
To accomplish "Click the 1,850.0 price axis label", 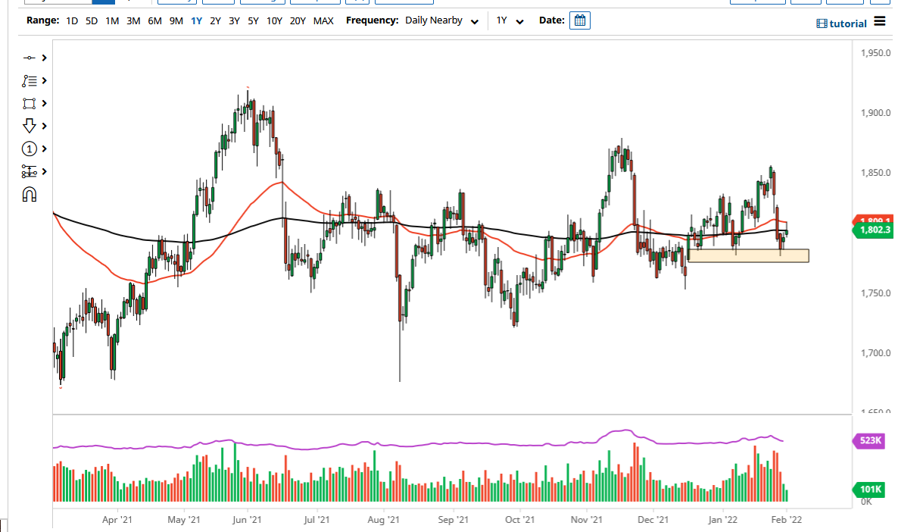I will [876, 173].
